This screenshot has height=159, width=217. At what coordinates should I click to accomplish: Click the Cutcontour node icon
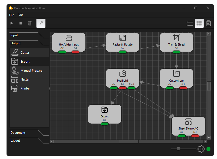pos(176,73)
